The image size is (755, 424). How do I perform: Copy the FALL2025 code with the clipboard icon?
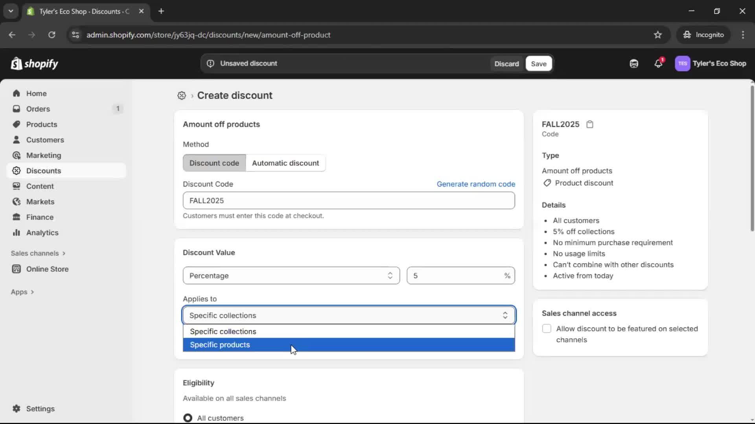pyautogui.click(x=590, y=124)
